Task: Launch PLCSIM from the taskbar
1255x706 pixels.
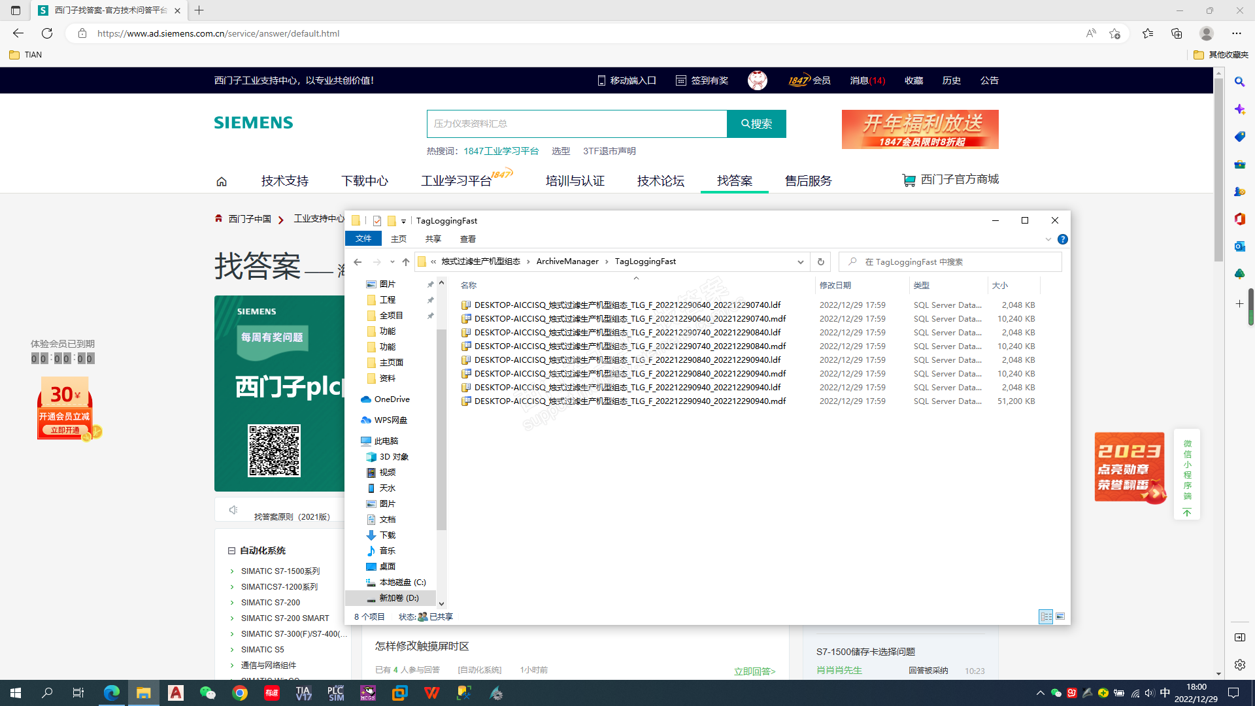Action: click(x=336, y=693)
